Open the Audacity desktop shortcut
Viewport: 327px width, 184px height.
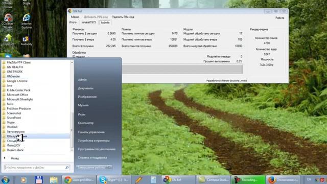tap(27, 40)
